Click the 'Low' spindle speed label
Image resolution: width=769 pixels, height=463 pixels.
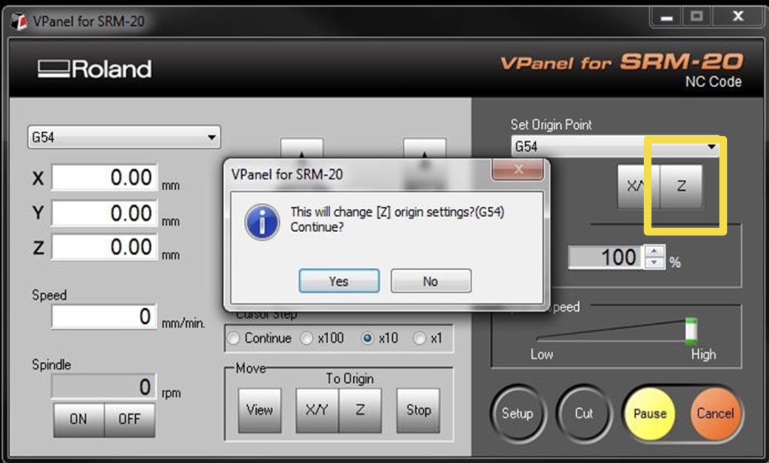(x=542, y=354)
